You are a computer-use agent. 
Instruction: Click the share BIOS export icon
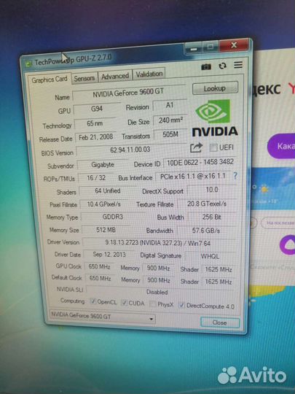pyautogui.click(x=196, y=147)
